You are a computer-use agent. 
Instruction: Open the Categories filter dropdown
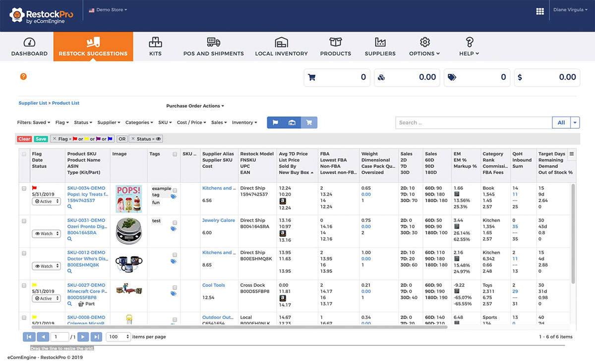point(139,122)
